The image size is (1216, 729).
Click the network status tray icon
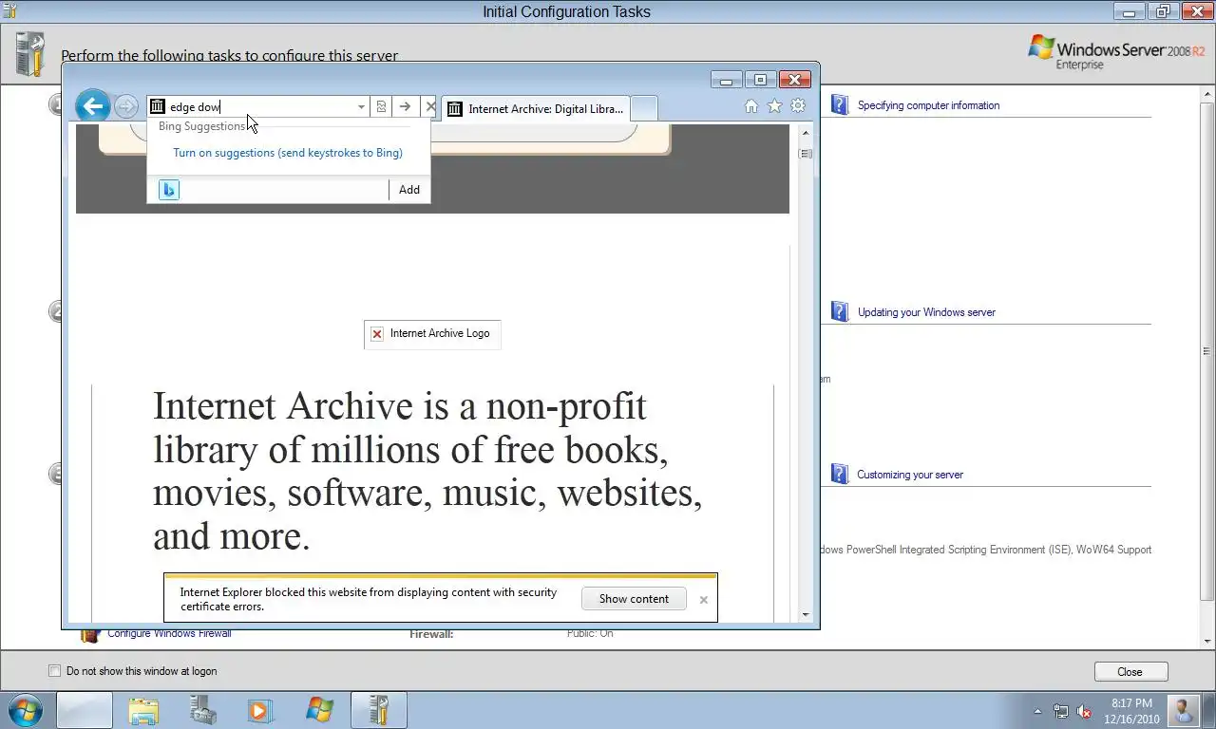pyautogui.click(x=1060, y=711)
